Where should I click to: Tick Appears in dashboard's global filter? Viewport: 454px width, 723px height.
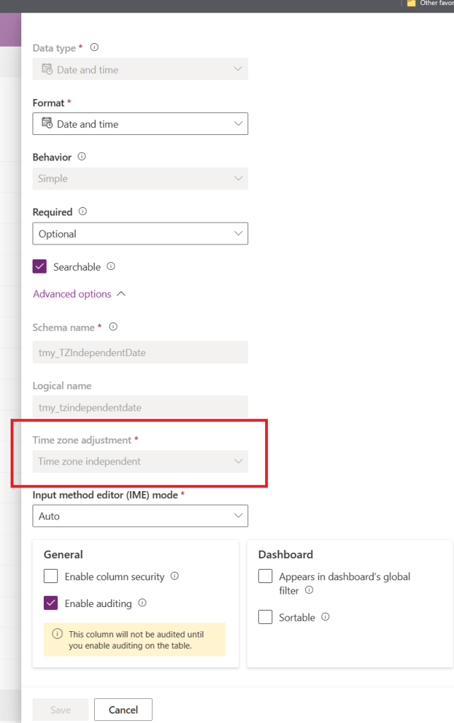pyautogui.click(x=265, y=576)
